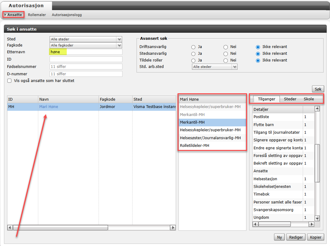Open the Autorisasjonslogg section

(67, 15)
